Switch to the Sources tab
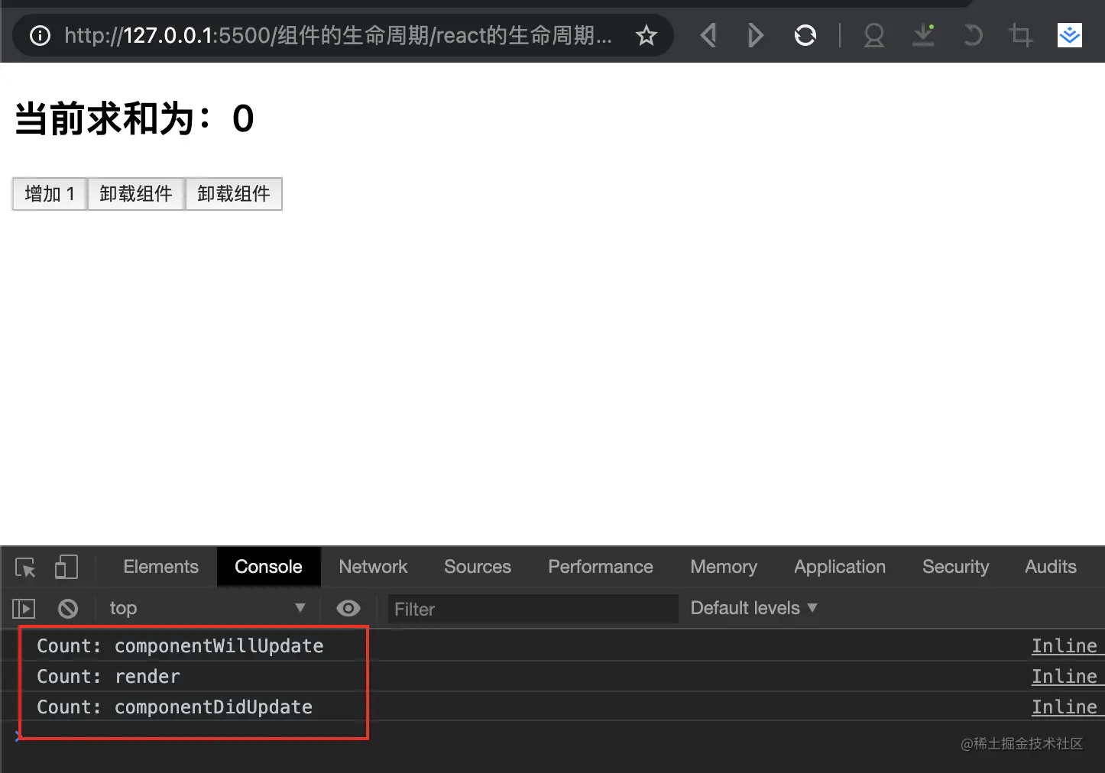Screen dimensions: 1105x773 [x=478, y=567]
